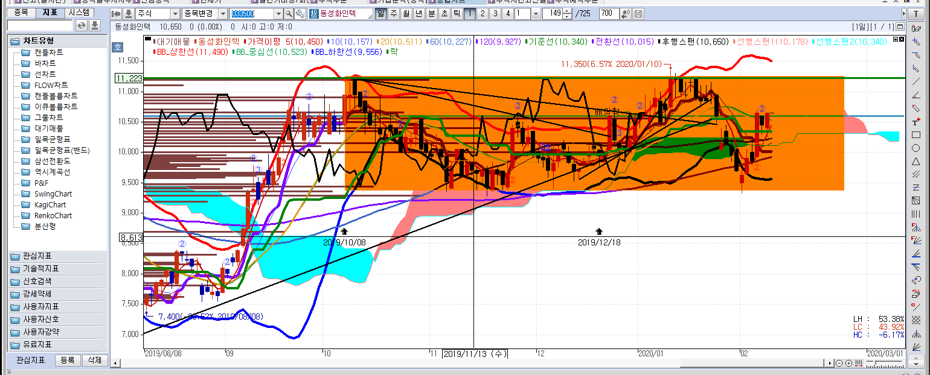
Task: Toggle the 주 weekly period button
Action: pos(394,13)
